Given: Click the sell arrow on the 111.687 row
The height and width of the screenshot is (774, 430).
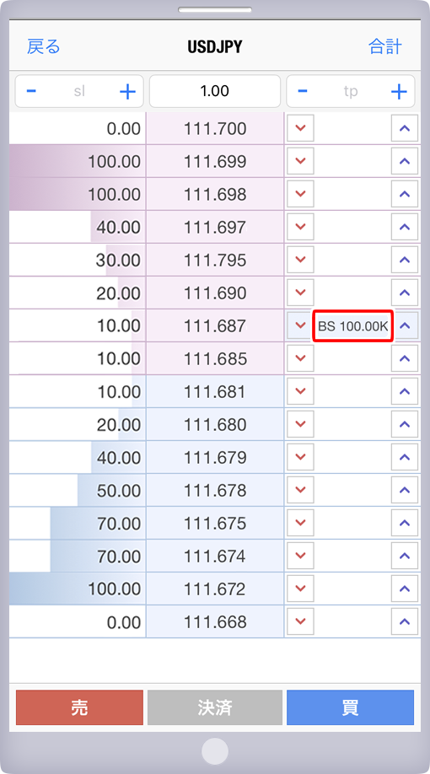Looking at the screenshot, I should [300, 325].
